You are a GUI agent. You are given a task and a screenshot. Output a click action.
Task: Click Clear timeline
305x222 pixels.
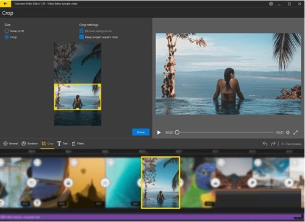pyautogui.click(x=291, y=144)
